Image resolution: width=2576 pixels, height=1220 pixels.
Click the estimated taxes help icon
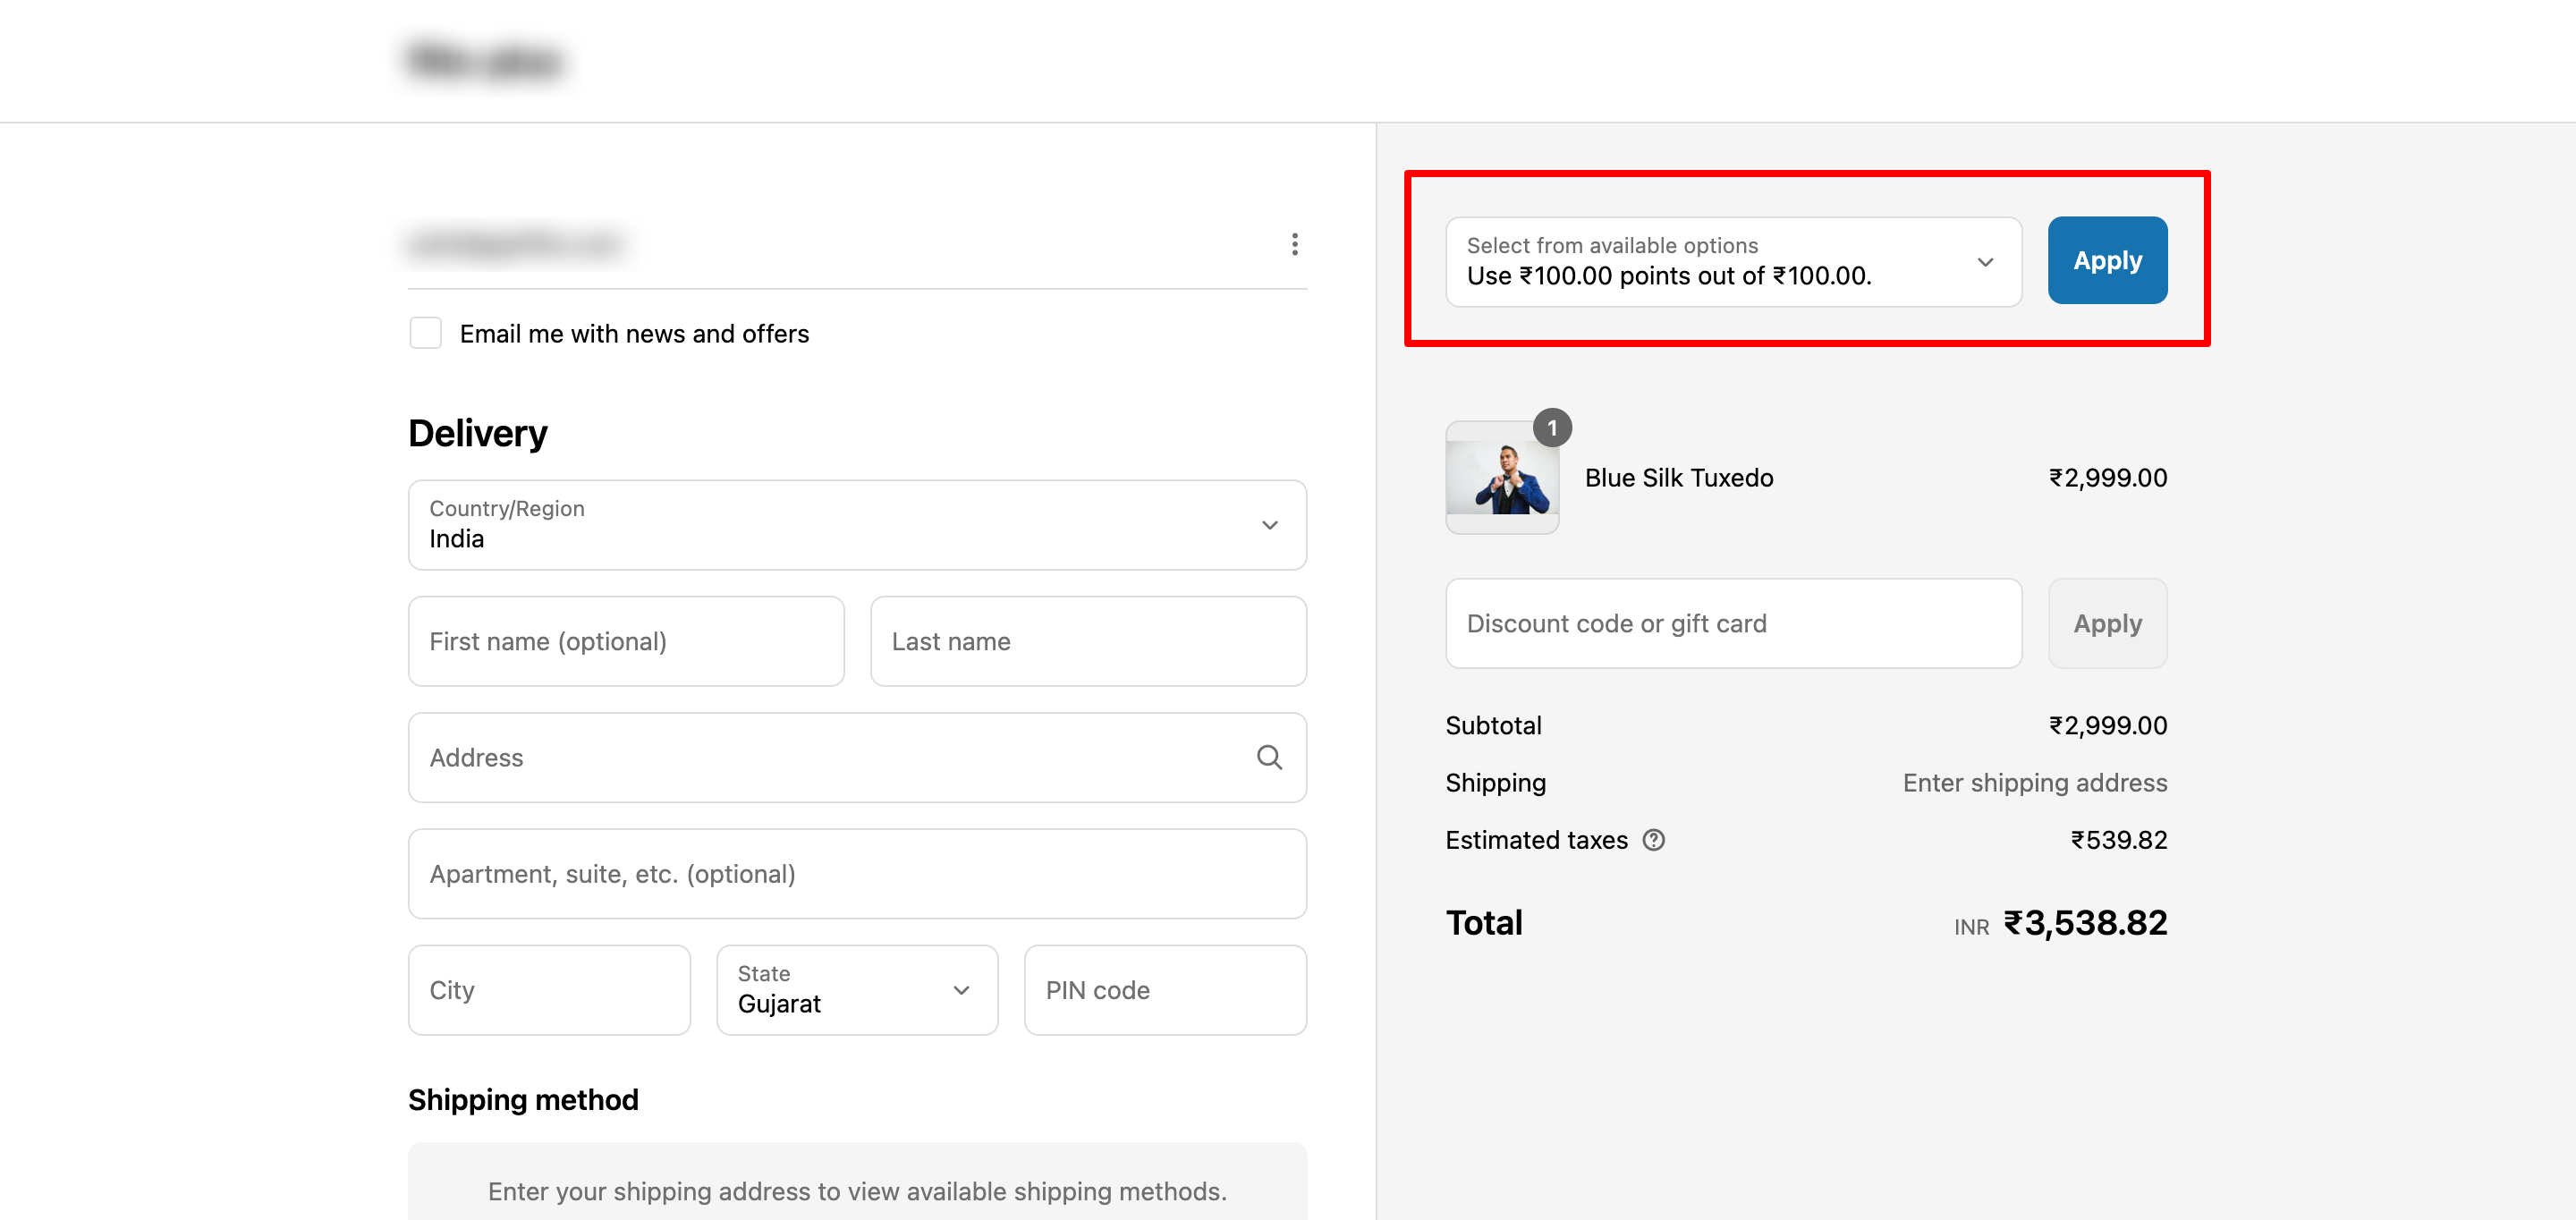coord(1654,840)
